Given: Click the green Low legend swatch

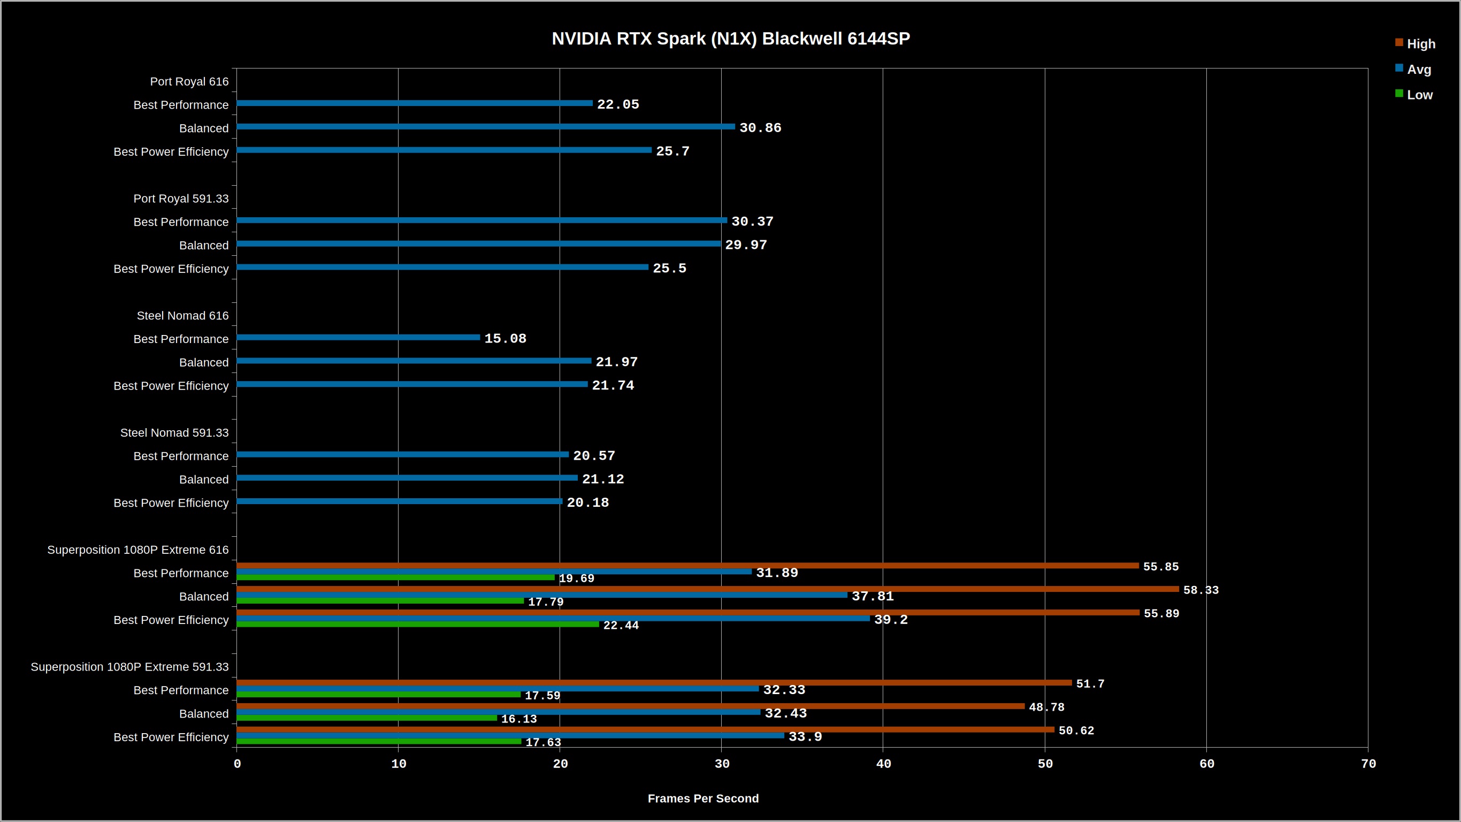Looking at the screenshot, I should [1399, 94].
